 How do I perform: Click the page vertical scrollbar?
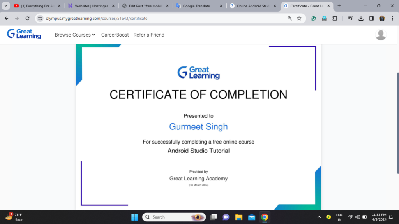tap(398, 123)
